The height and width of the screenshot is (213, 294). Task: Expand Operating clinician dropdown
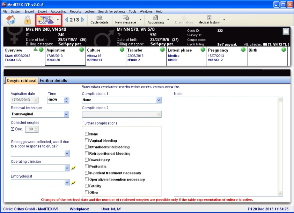(x=67, y=168)
